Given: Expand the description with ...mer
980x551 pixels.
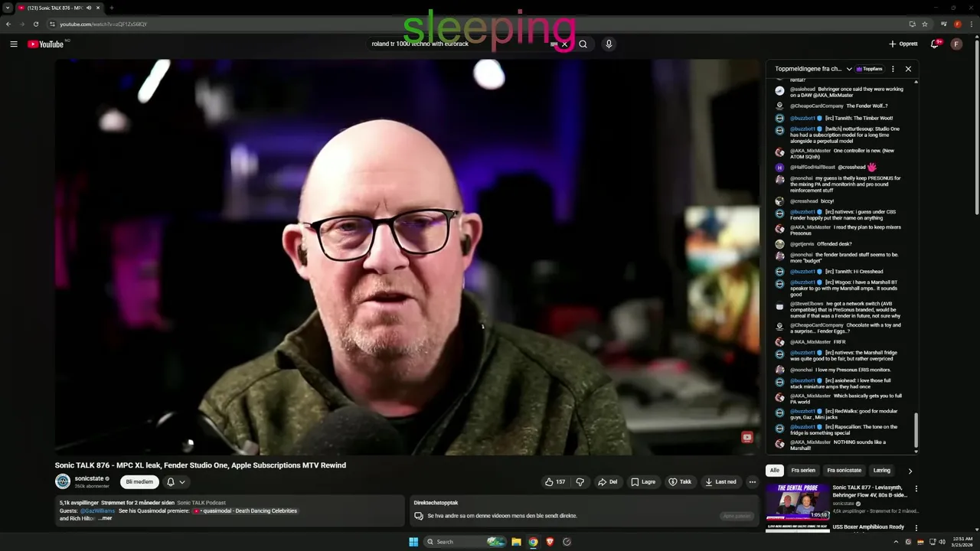Looking at the screenshot, I should pyautogui.click(x=105, y=518).
